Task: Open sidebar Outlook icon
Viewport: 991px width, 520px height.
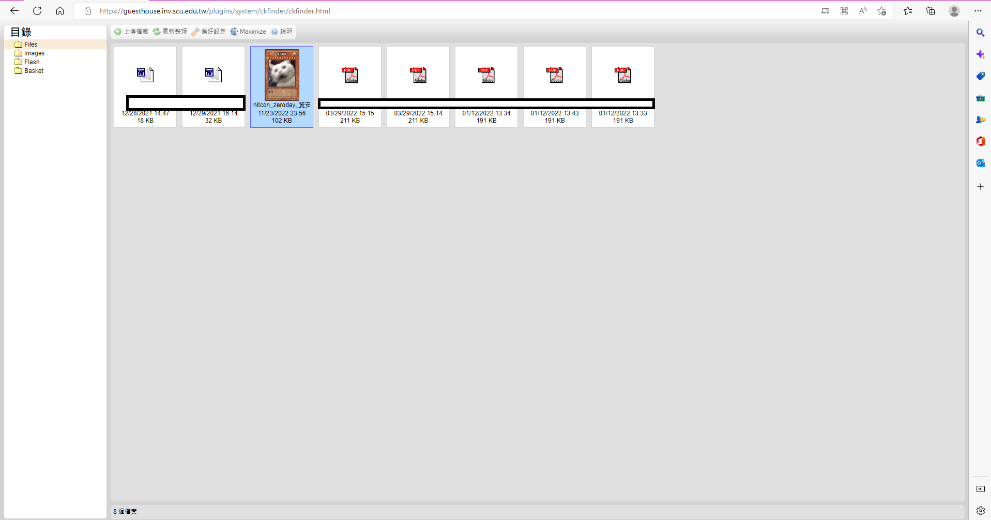Action: point(980,163)
